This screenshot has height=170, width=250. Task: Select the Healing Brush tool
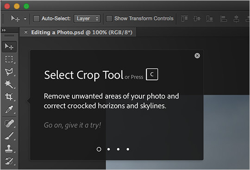click(x=9, y=123)
